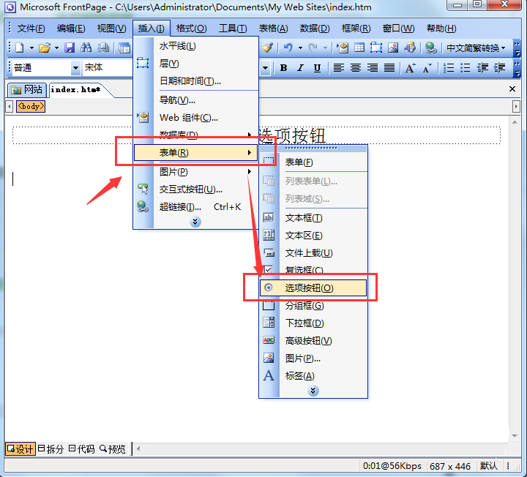Align text left

338,68
